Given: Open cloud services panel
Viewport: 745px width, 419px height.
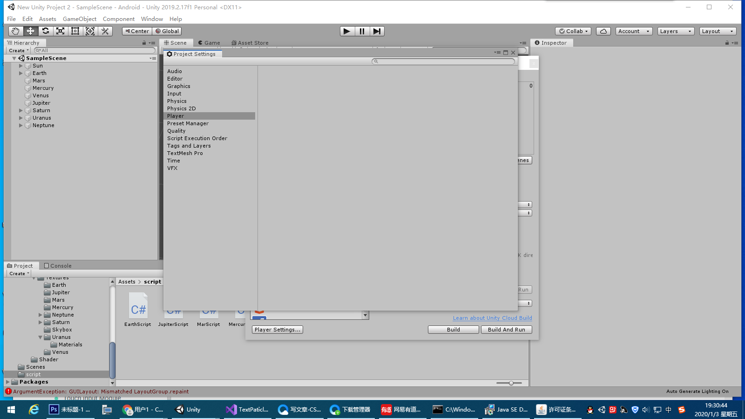Looking at the screenshot, I should [x=603, y=31].
